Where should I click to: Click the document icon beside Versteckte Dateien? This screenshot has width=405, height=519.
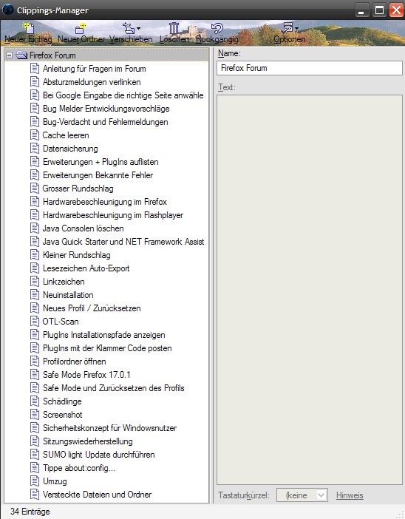35,494
